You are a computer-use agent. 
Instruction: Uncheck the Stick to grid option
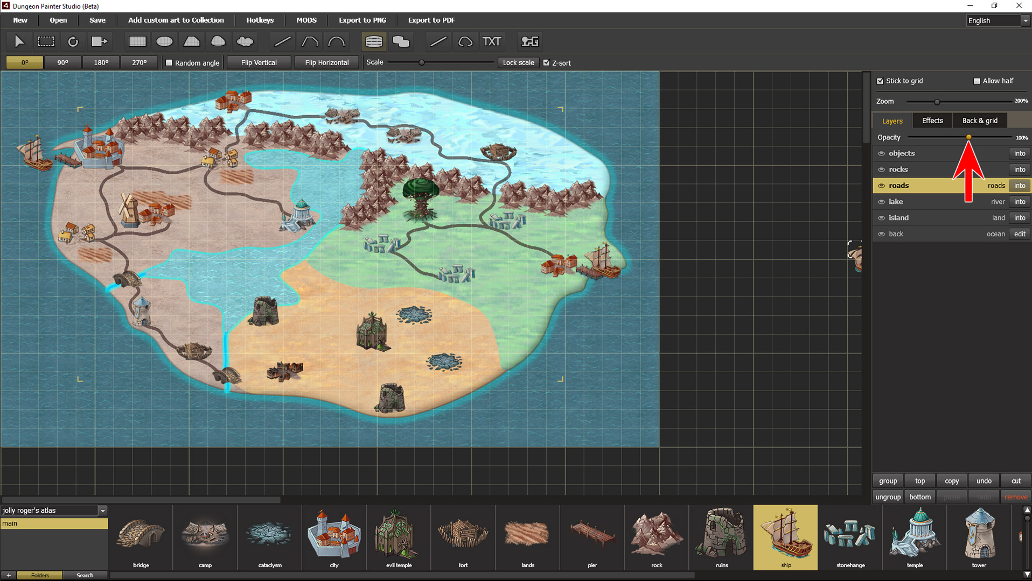pos(880,81)
